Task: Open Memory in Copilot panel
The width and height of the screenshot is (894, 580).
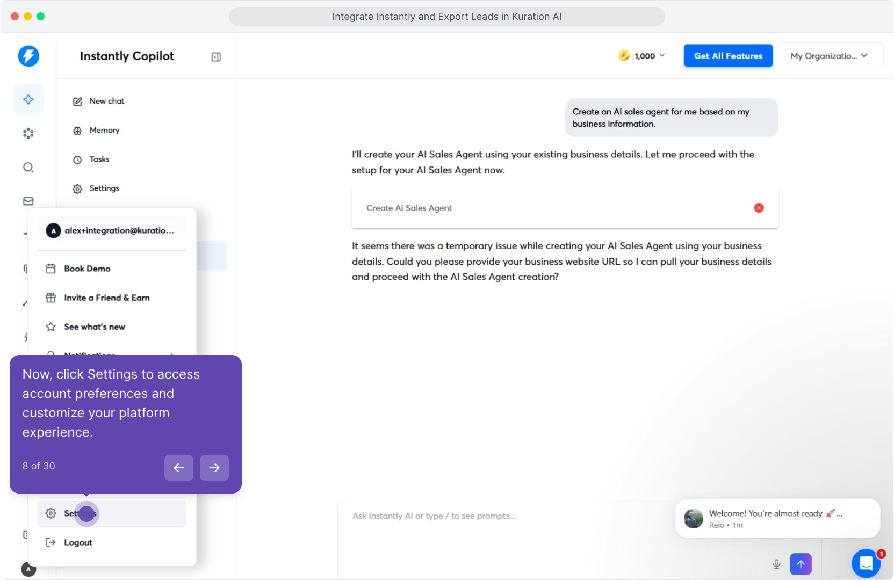Action: [x=105, y=130]
